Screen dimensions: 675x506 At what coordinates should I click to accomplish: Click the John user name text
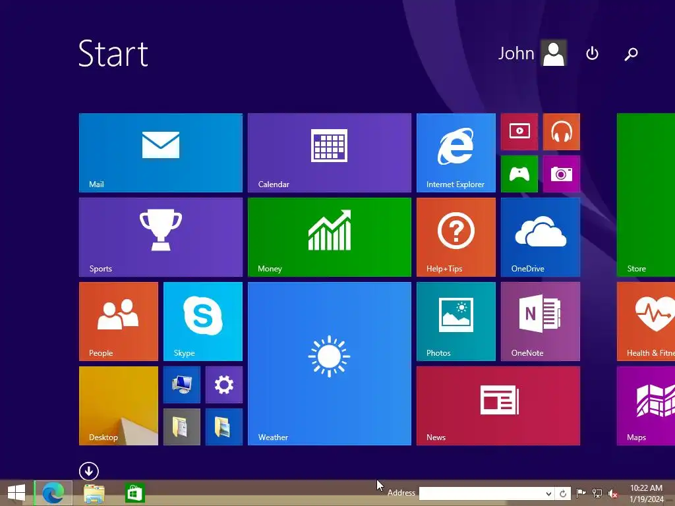(x=516, y=53)
